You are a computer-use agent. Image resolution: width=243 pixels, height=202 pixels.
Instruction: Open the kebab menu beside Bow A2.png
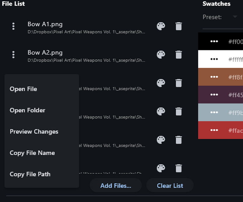pyautogui.click(x=13, y=54)
